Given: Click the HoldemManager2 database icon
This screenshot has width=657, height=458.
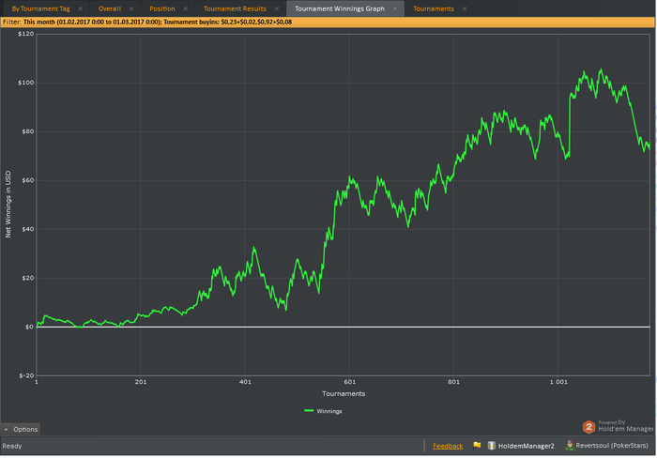Looking at the screenshot, I should pyautogui.click(x=492, y=446).
